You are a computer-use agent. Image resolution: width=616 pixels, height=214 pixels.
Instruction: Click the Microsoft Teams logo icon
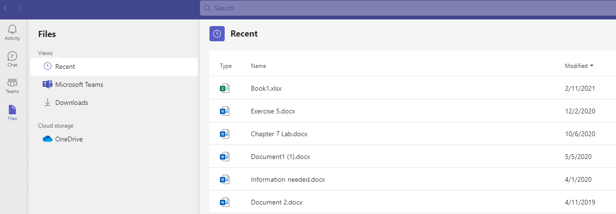pos(47,84)
